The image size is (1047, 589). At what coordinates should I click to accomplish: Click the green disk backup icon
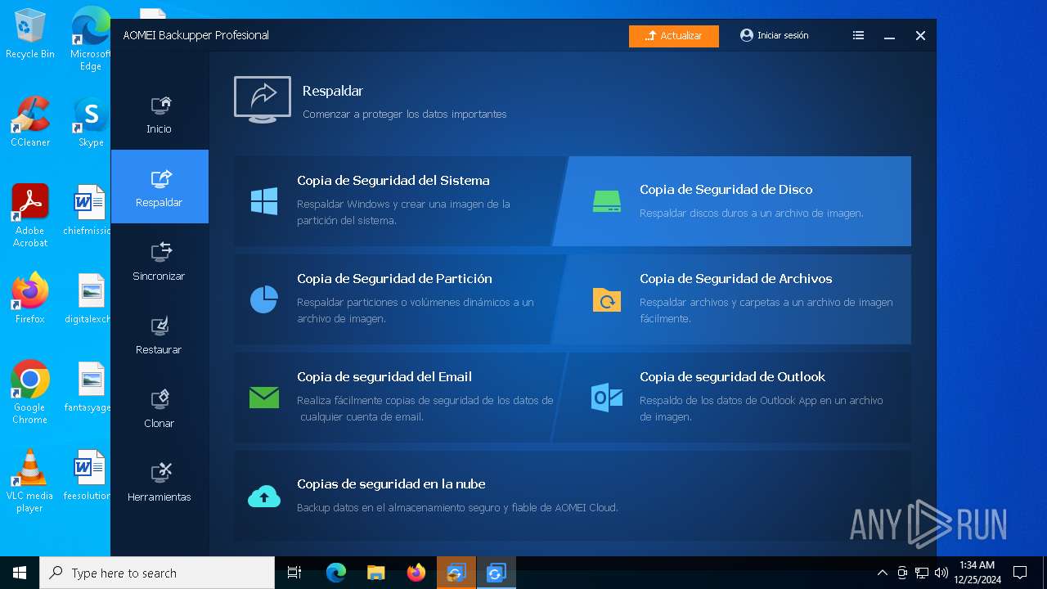pyautogui.click(x=607, y=201)
